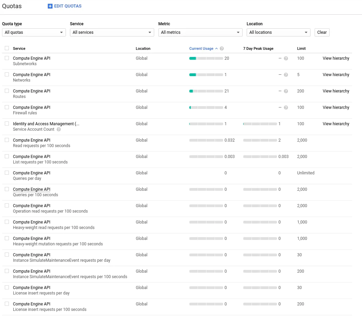Open the Quota type 'All quotas' dropdown
Image resolution: width=362 pixels, height=316 pixels.
click(34, 32)
